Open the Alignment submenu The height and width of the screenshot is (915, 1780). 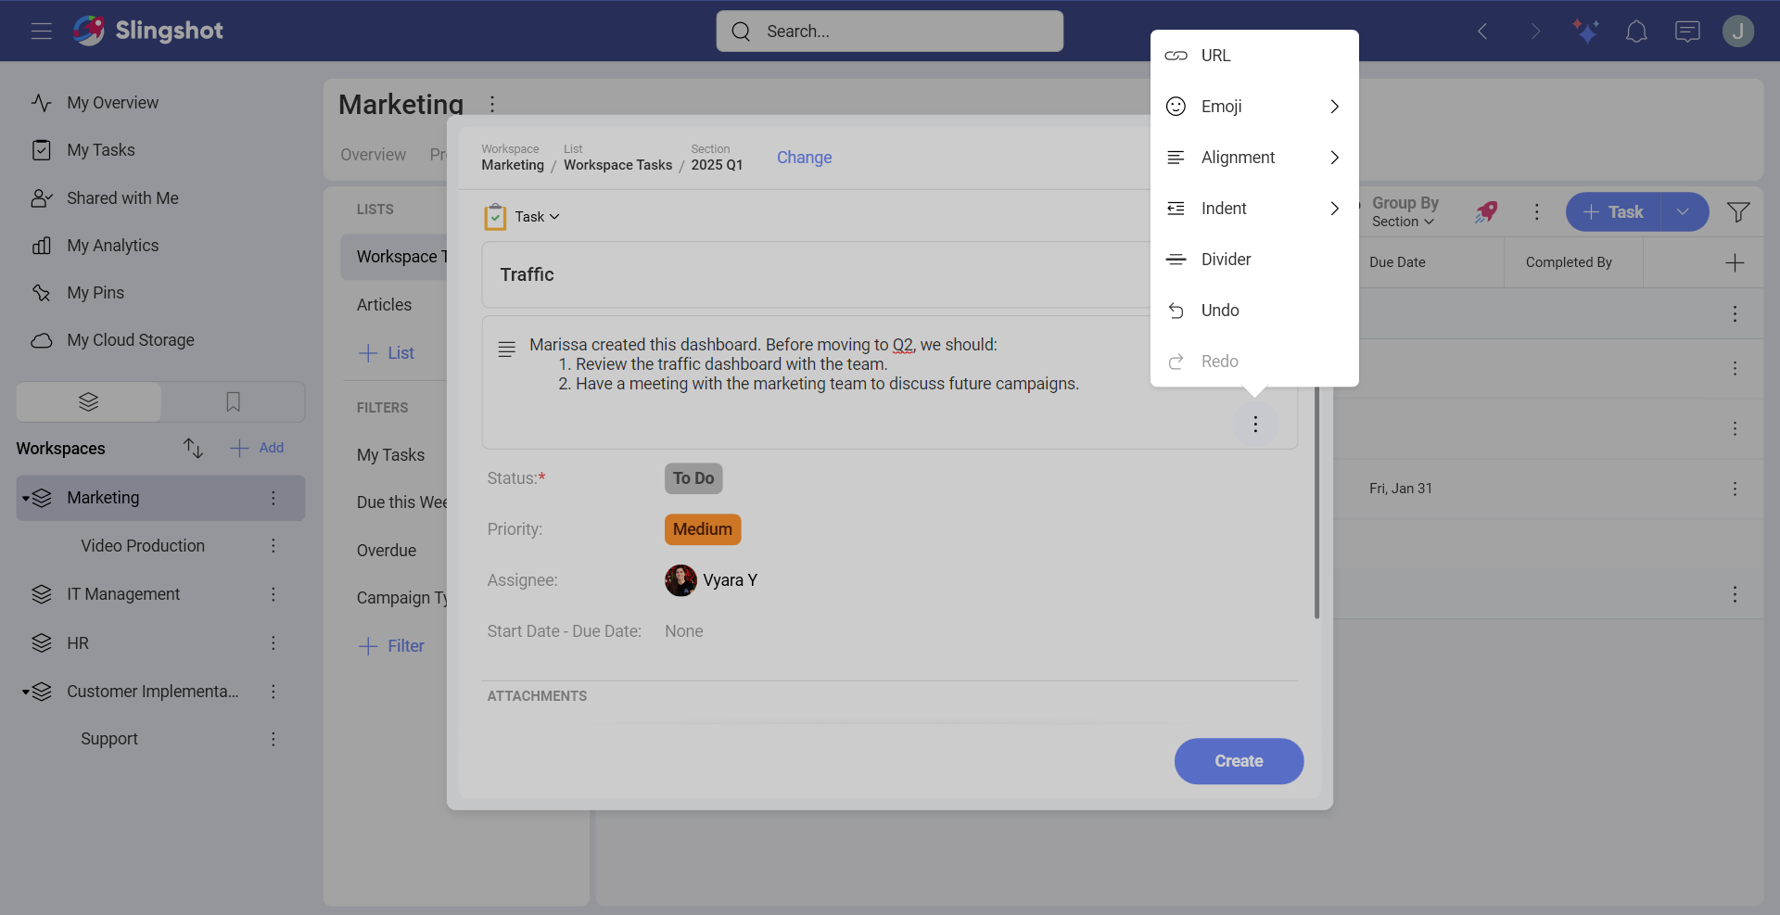coord(1254,158)
